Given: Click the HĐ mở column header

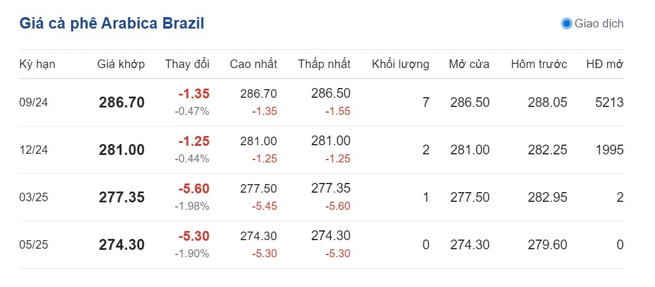Looking at the screenshot, I should point(605,64).
